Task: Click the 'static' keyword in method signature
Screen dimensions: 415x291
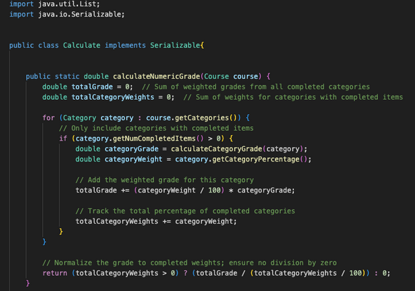Action: point(67,76)
